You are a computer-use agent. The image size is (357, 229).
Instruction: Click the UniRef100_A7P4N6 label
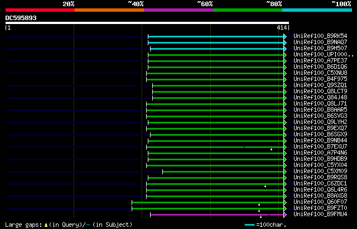click(x=320, y=153)
